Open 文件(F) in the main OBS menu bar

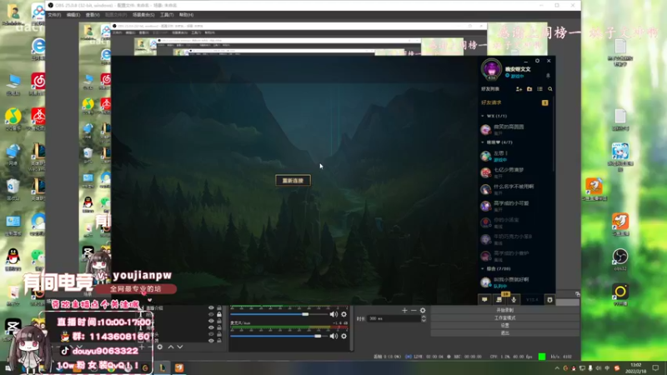tap(54, 15)
